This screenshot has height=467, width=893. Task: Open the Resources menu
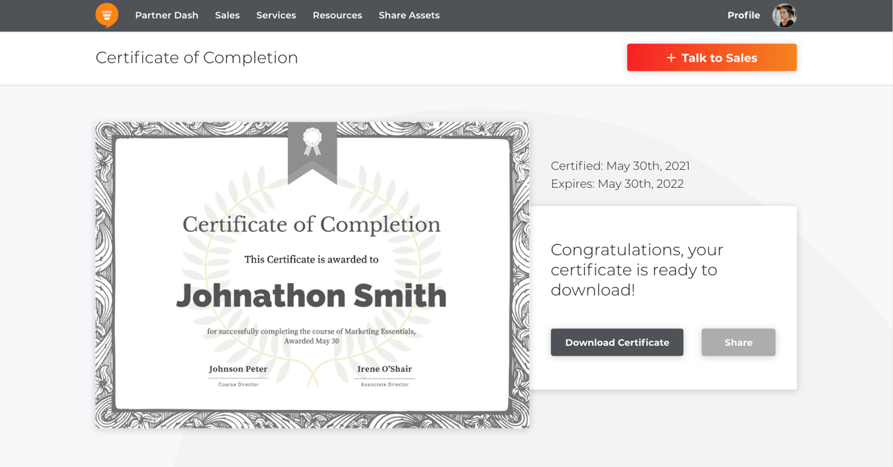tap(337, 15)
